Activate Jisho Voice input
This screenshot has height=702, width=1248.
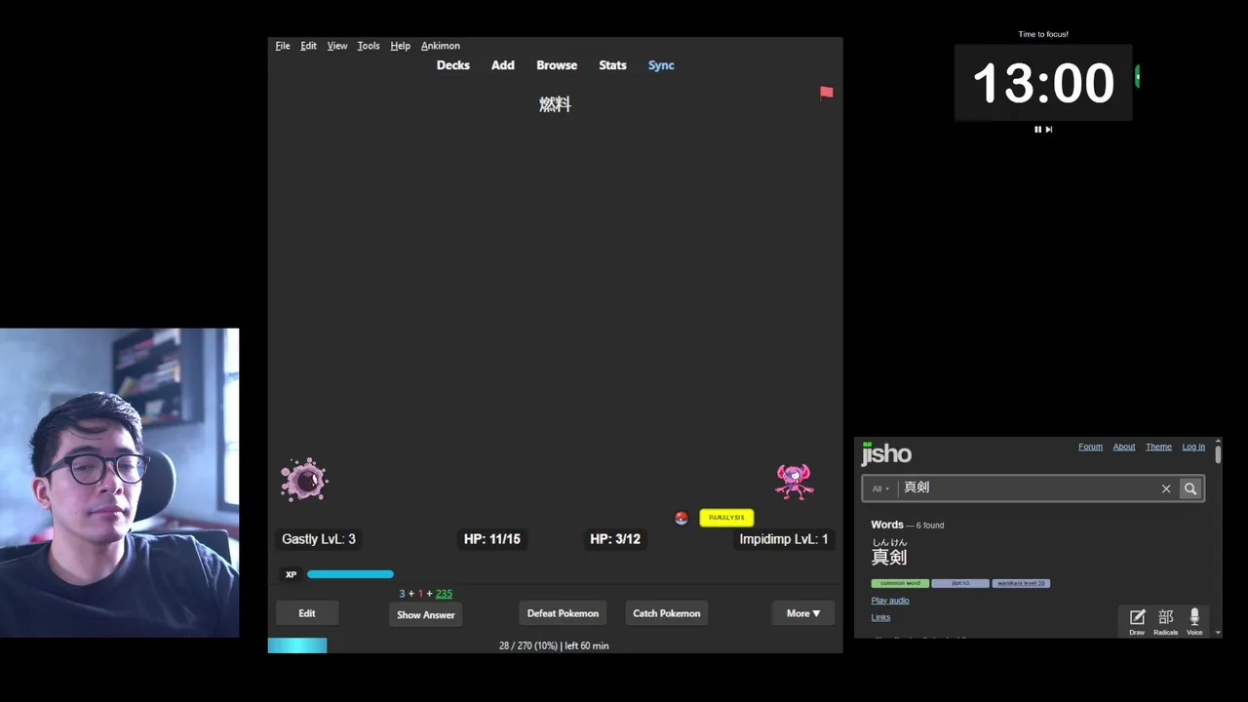click(x=1194, y=621)
